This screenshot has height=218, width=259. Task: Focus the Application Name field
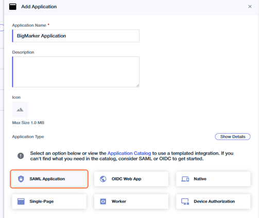pos(76,36)
